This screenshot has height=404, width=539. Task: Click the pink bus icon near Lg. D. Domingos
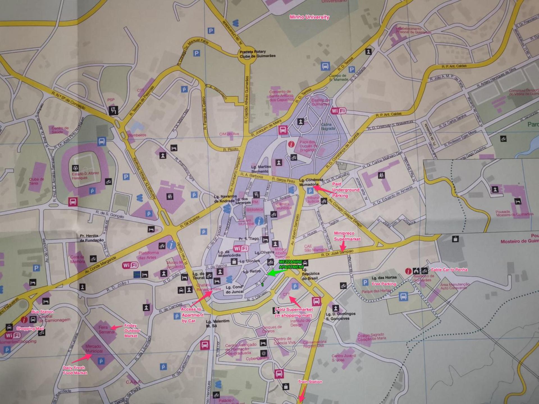[316, 301]
